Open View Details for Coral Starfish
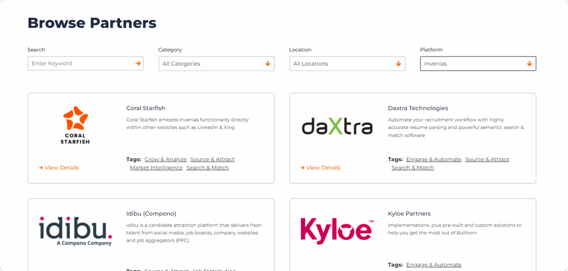 click(x=59, y=168)
